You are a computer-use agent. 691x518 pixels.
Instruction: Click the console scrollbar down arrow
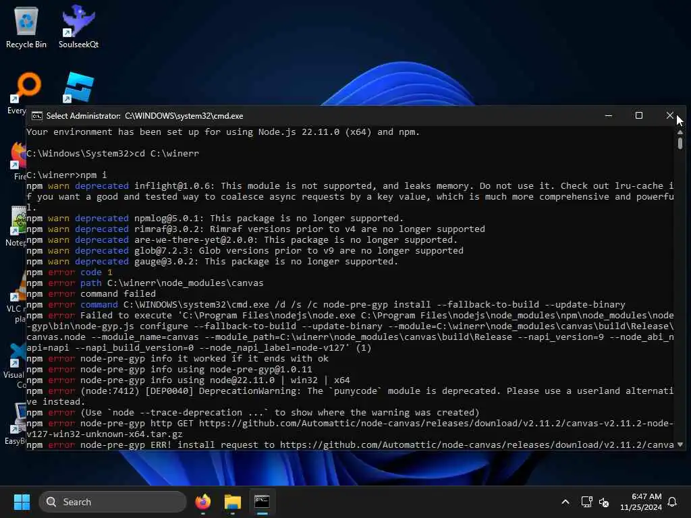point(680,444)
